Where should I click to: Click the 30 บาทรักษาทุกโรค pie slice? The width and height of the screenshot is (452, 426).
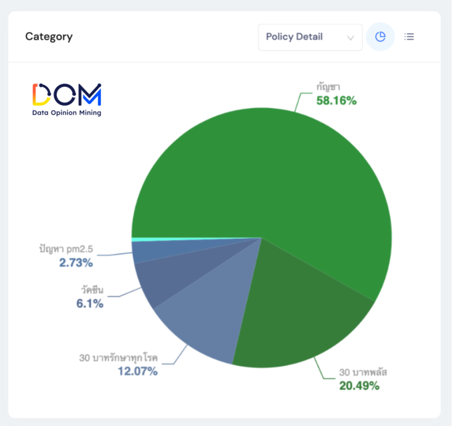[x=207, y=318]
